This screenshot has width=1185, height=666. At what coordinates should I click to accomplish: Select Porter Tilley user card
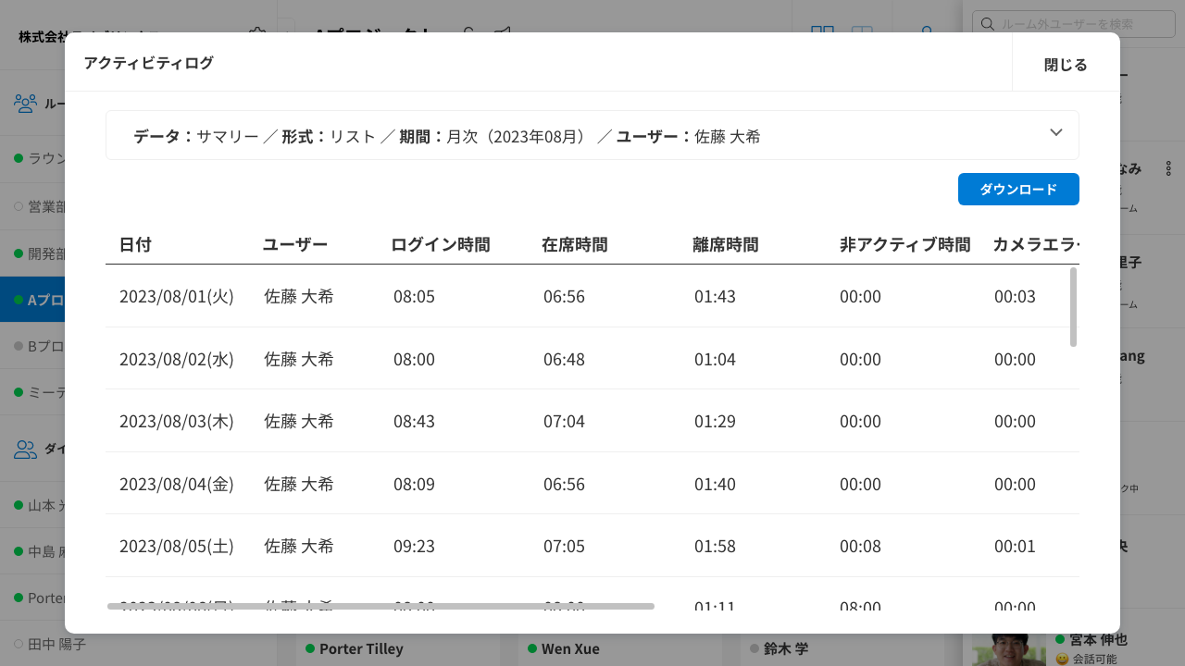tap(361, 648)
